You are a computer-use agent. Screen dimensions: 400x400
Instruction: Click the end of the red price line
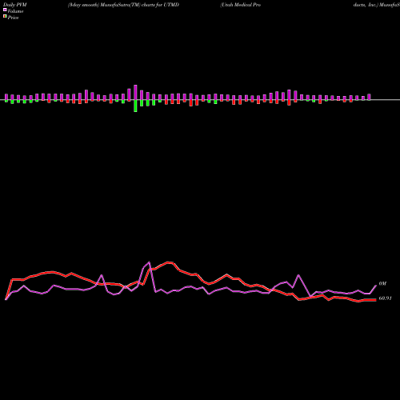375,300
